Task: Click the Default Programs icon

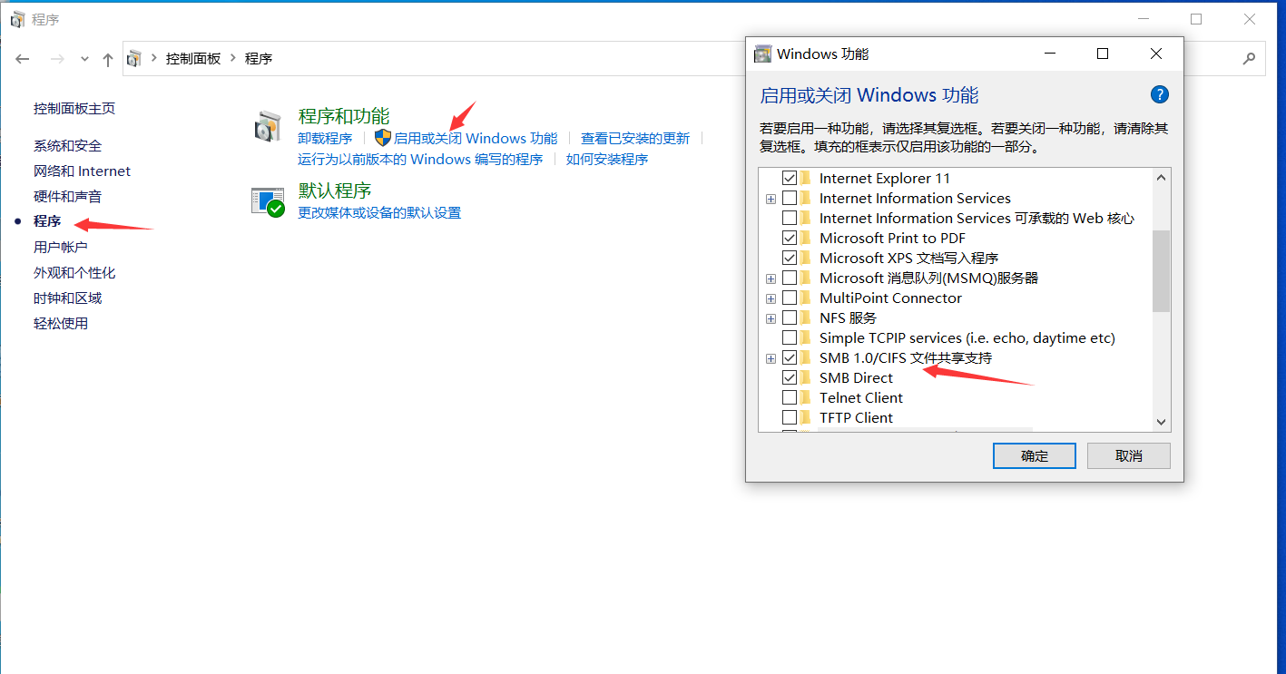Action: tap(268, 201)
